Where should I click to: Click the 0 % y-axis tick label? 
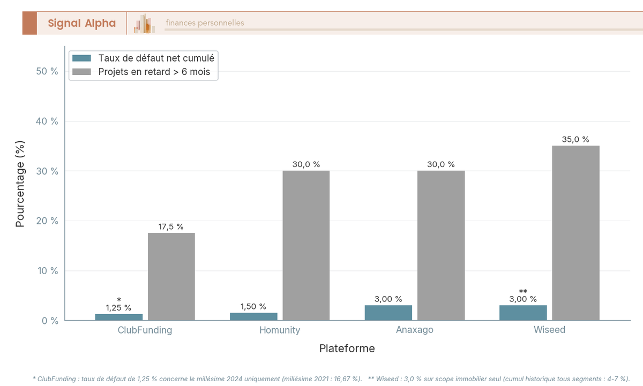pos(49,321)
